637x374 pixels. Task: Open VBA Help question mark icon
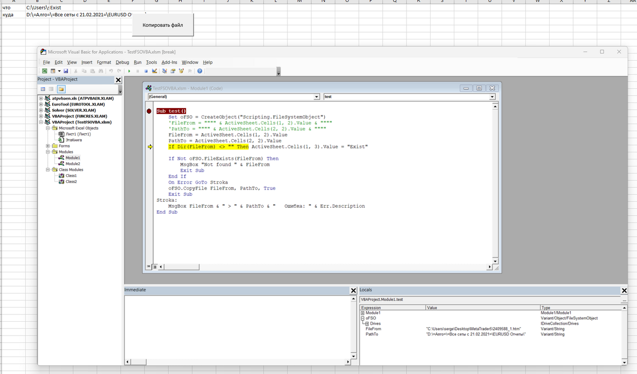point(199,71)
